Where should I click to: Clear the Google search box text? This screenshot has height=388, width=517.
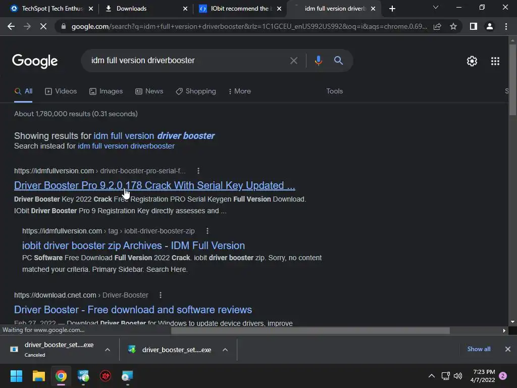coord(294,61)
